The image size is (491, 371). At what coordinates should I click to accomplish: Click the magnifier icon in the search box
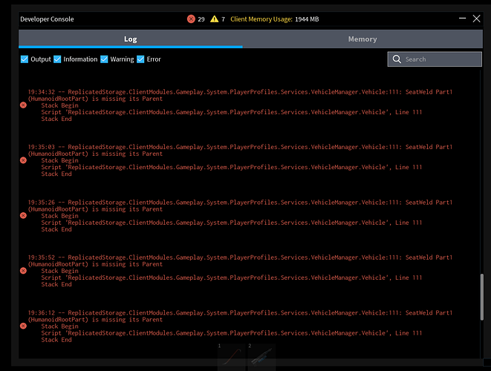(x=397, y=59)
